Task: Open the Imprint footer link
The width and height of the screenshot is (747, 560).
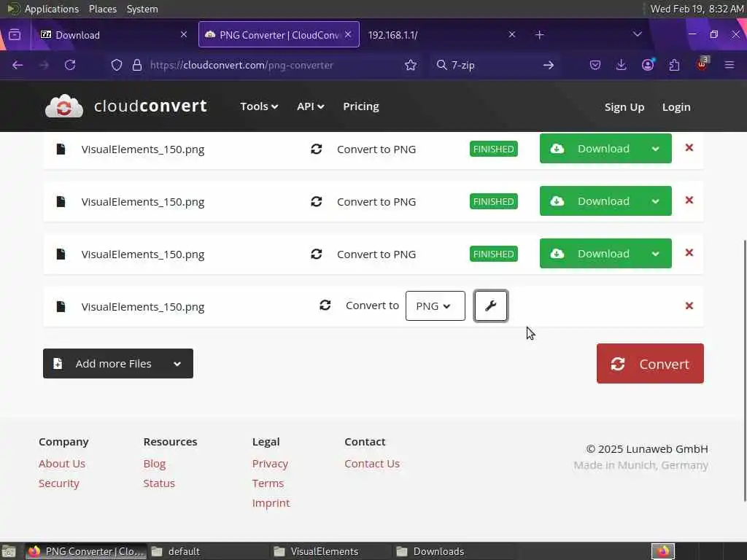Action: [x=271, y=503]
